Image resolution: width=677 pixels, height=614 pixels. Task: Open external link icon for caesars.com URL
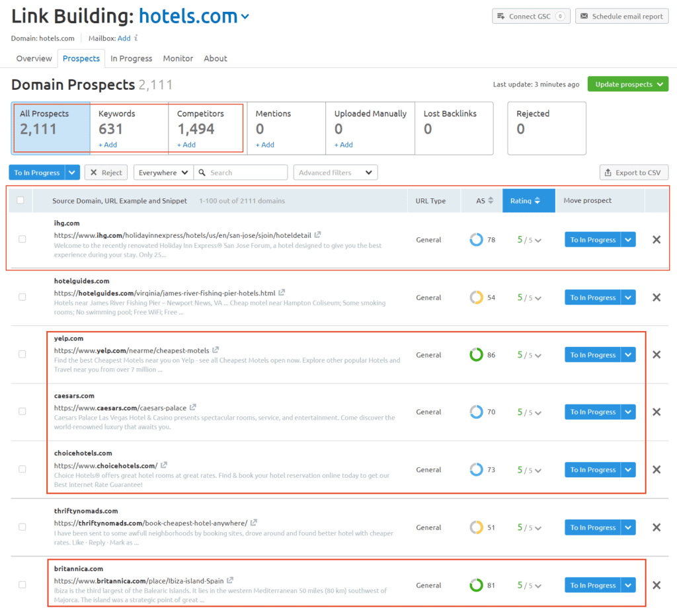click(x=192, y=407)
